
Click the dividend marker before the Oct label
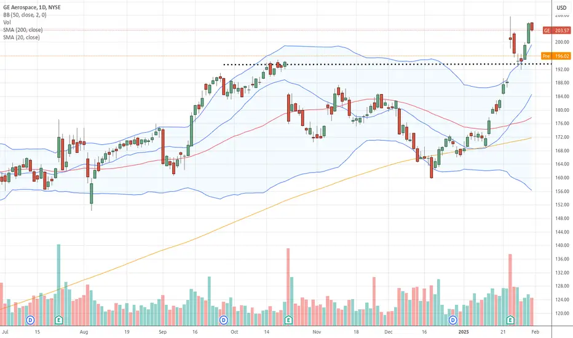click(x=223, y=320)
